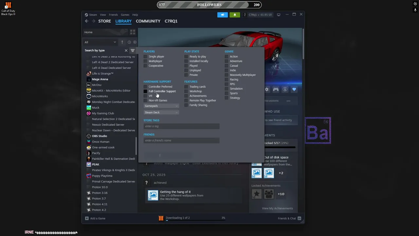Check the Single player filter

pos(145,56)
